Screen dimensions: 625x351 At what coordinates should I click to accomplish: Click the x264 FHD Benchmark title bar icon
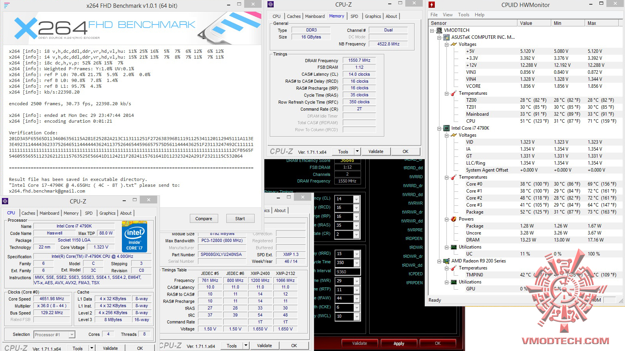7,5
